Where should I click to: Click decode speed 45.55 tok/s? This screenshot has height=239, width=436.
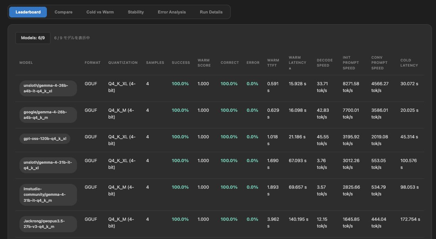[x=323, y=140]
